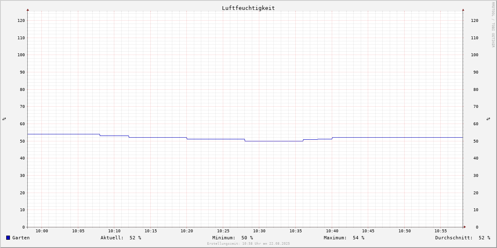Screen dimensions: 497x248
Task: Click the Garten legend label
Action: (21, 238)
